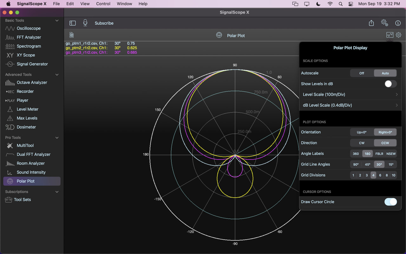Select 360 angle labels
Viewport: 406px width, 254px height.
click(356, 154)
